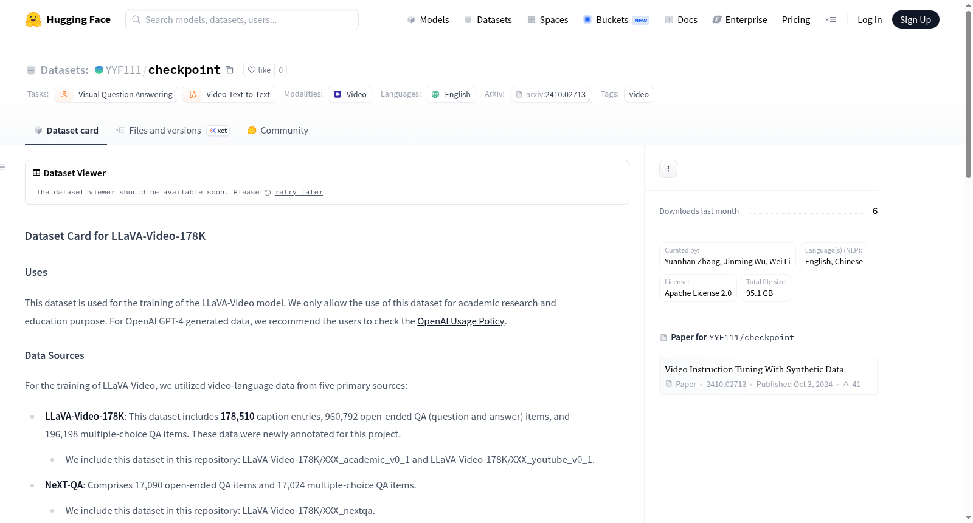The width and height of the screenshot is (973, 523).
Task: Click the upvote triangle icon showing 41
Action: click(845, 384)
